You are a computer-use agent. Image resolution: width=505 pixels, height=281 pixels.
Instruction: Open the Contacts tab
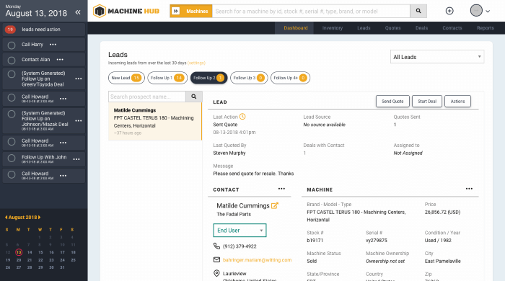click(452, 28)
